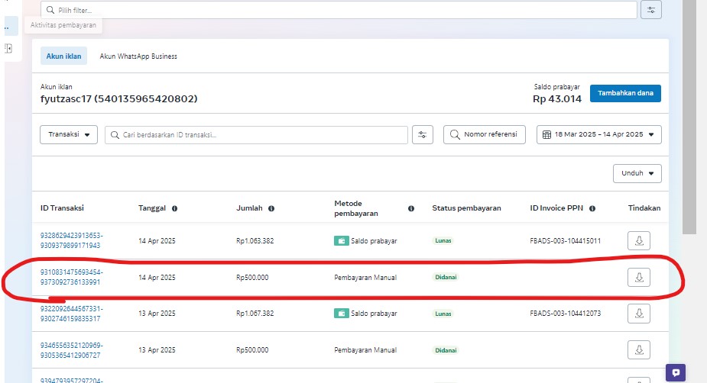Click the filter settings icon beside top filter bar
Image resolution: width=707 pixels, height=383 pixels.
(x=651, y=10)
